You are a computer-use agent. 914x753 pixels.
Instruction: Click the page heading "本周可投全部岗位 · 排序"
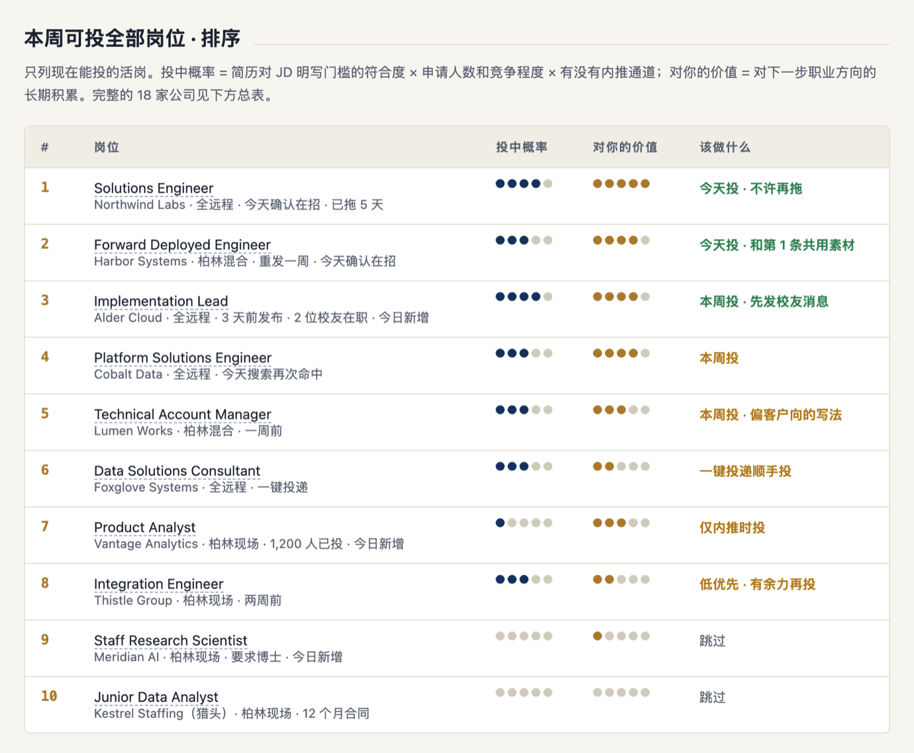tap(132, 38)
